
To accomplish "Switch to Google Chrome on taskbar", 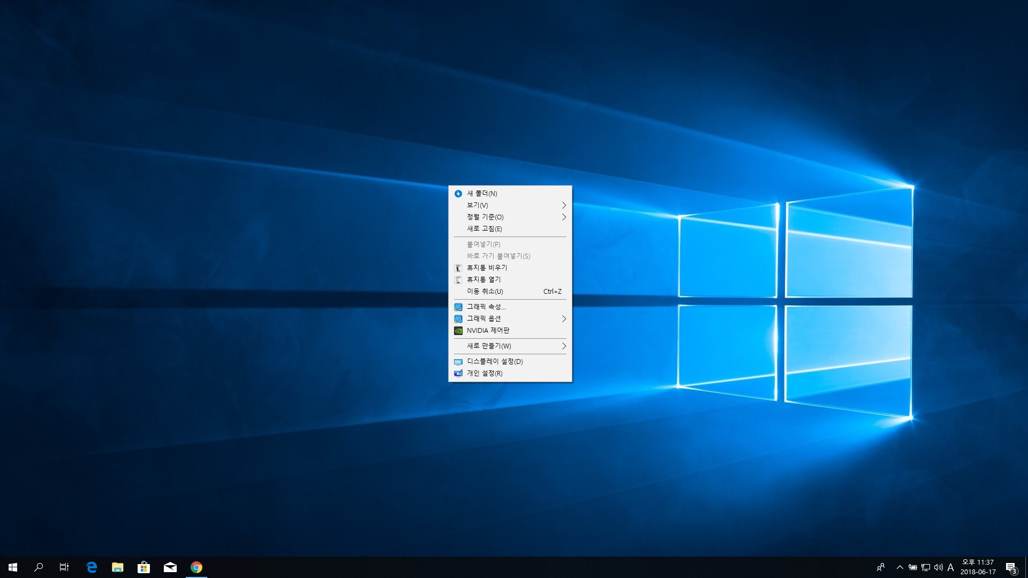I will [196, 567].
